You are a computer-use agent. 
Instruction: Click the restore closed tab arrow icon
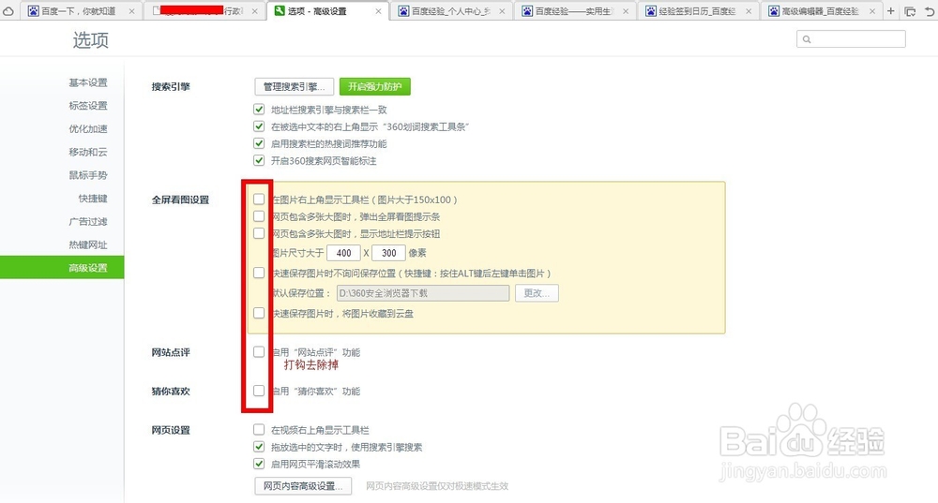(x=929, y=10)
